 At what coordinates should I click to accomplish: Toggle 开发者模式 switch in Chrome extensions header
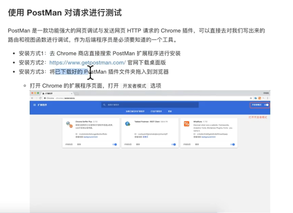[267, 105]
